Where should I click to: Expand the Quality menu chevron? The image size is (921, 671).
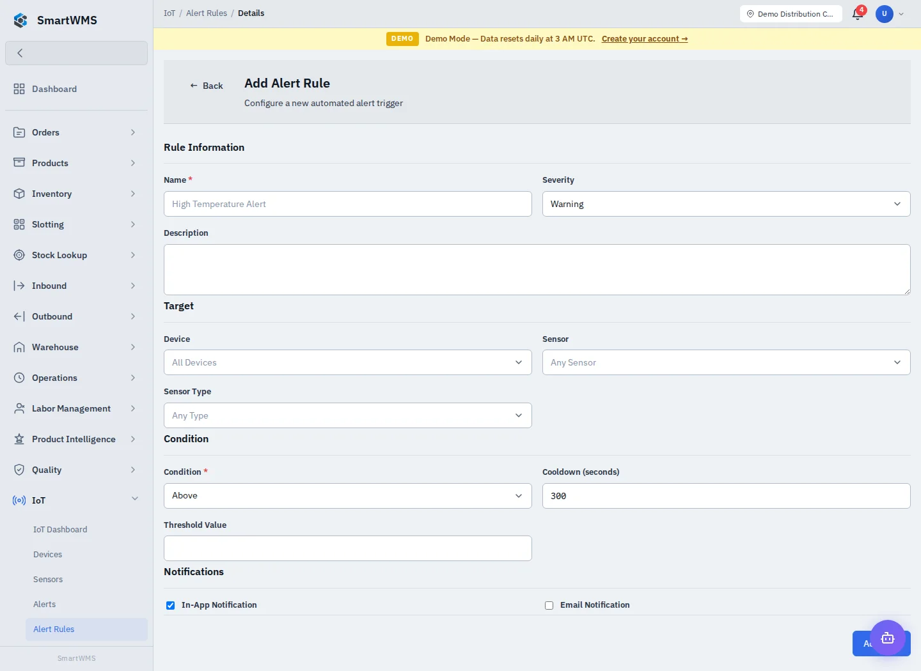tap(133, 470)
